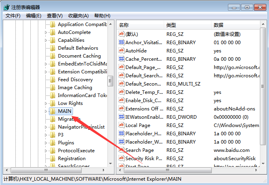Click the Default_Search string value icon

point(121,75)
